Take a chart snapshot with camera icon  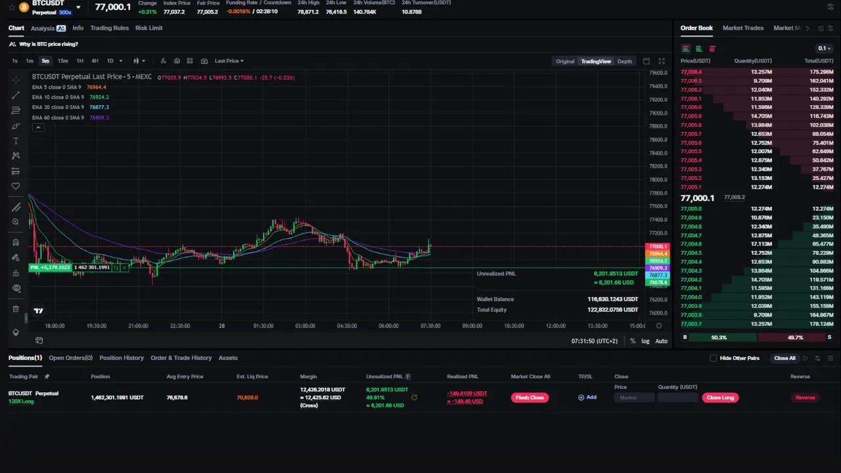204,61
